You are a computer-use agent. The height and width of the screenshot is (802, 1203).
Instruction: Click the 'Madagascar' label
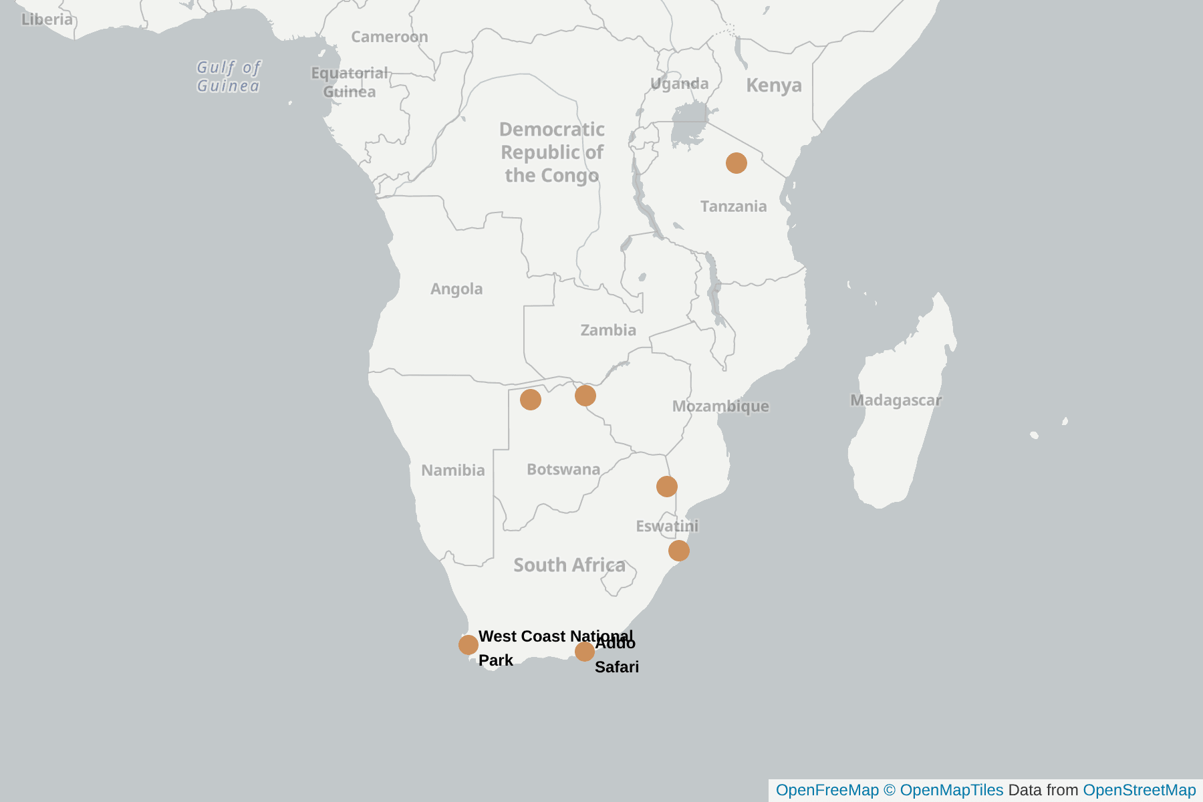tap(896, 400)
